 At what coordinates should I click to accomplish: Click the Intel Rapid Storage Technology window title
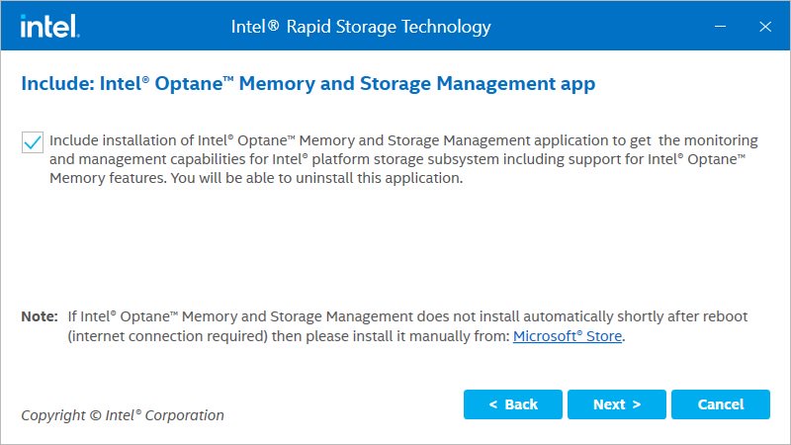point(361,26)
